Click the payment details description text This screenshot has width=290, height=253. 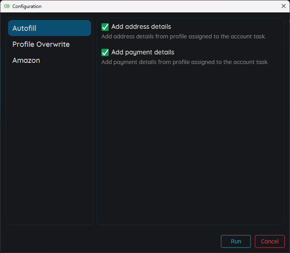[x=185, y=62]
